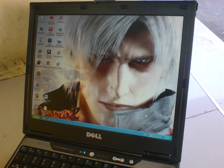Image resolution: width=224 pixels, height=168 pixels.
Task: Click the first Quick Launch icon beside Start
Action: pyautogui.click(x=44, y=118)
